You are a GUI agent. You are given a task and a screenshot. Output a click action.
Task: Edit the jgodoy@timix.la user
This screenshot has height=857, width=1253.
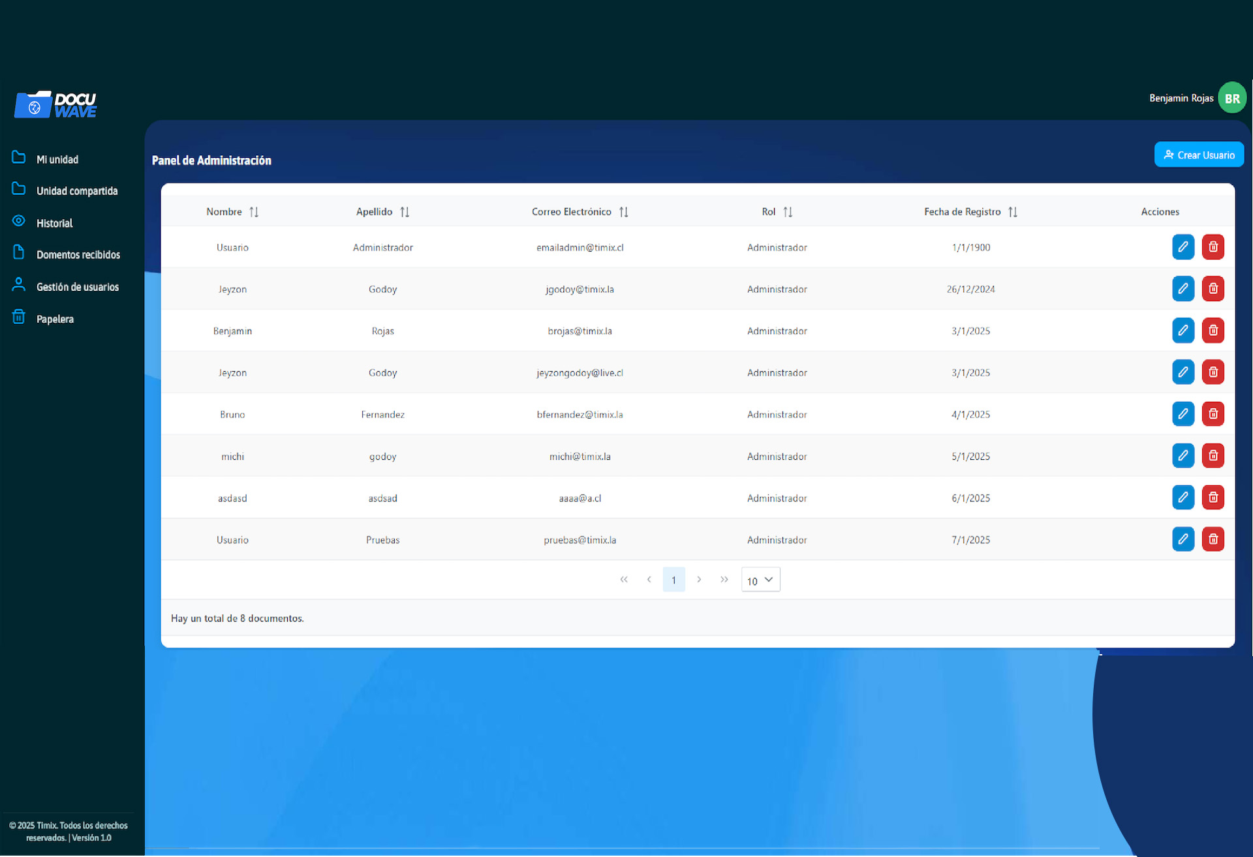[x=1183, y=289]
